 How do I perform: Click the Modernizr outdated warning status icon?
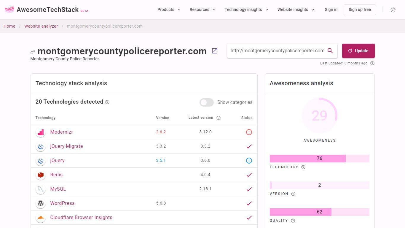tap(249, 132)
